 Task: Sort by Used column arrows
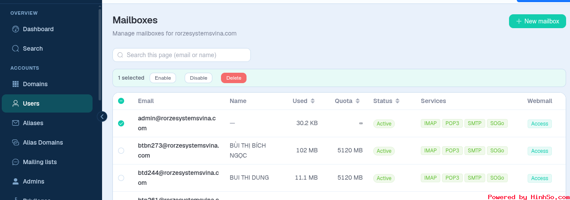(312, 101)
